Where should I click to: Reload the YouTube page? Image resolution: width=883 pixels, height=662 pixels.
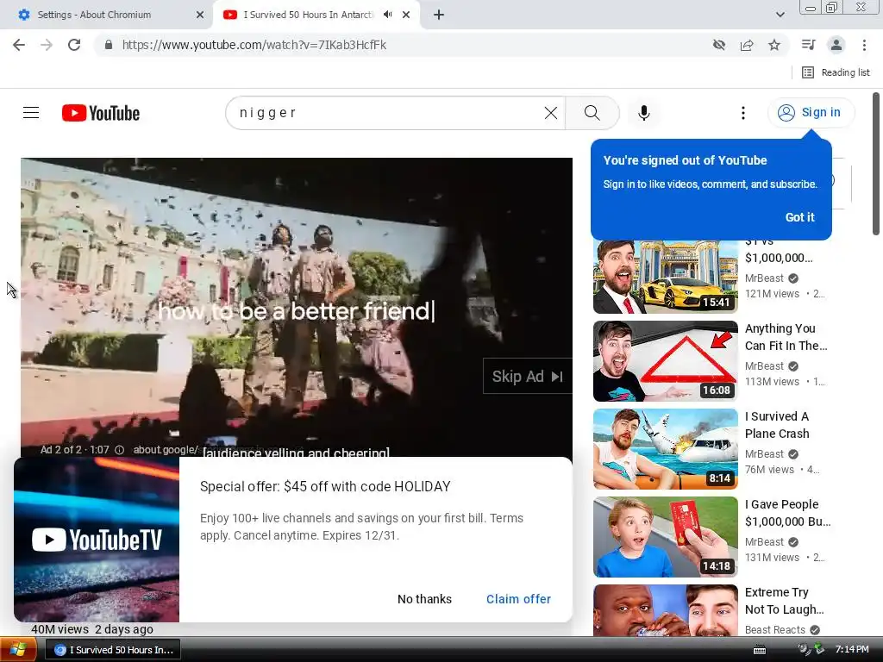click(74, 45)
